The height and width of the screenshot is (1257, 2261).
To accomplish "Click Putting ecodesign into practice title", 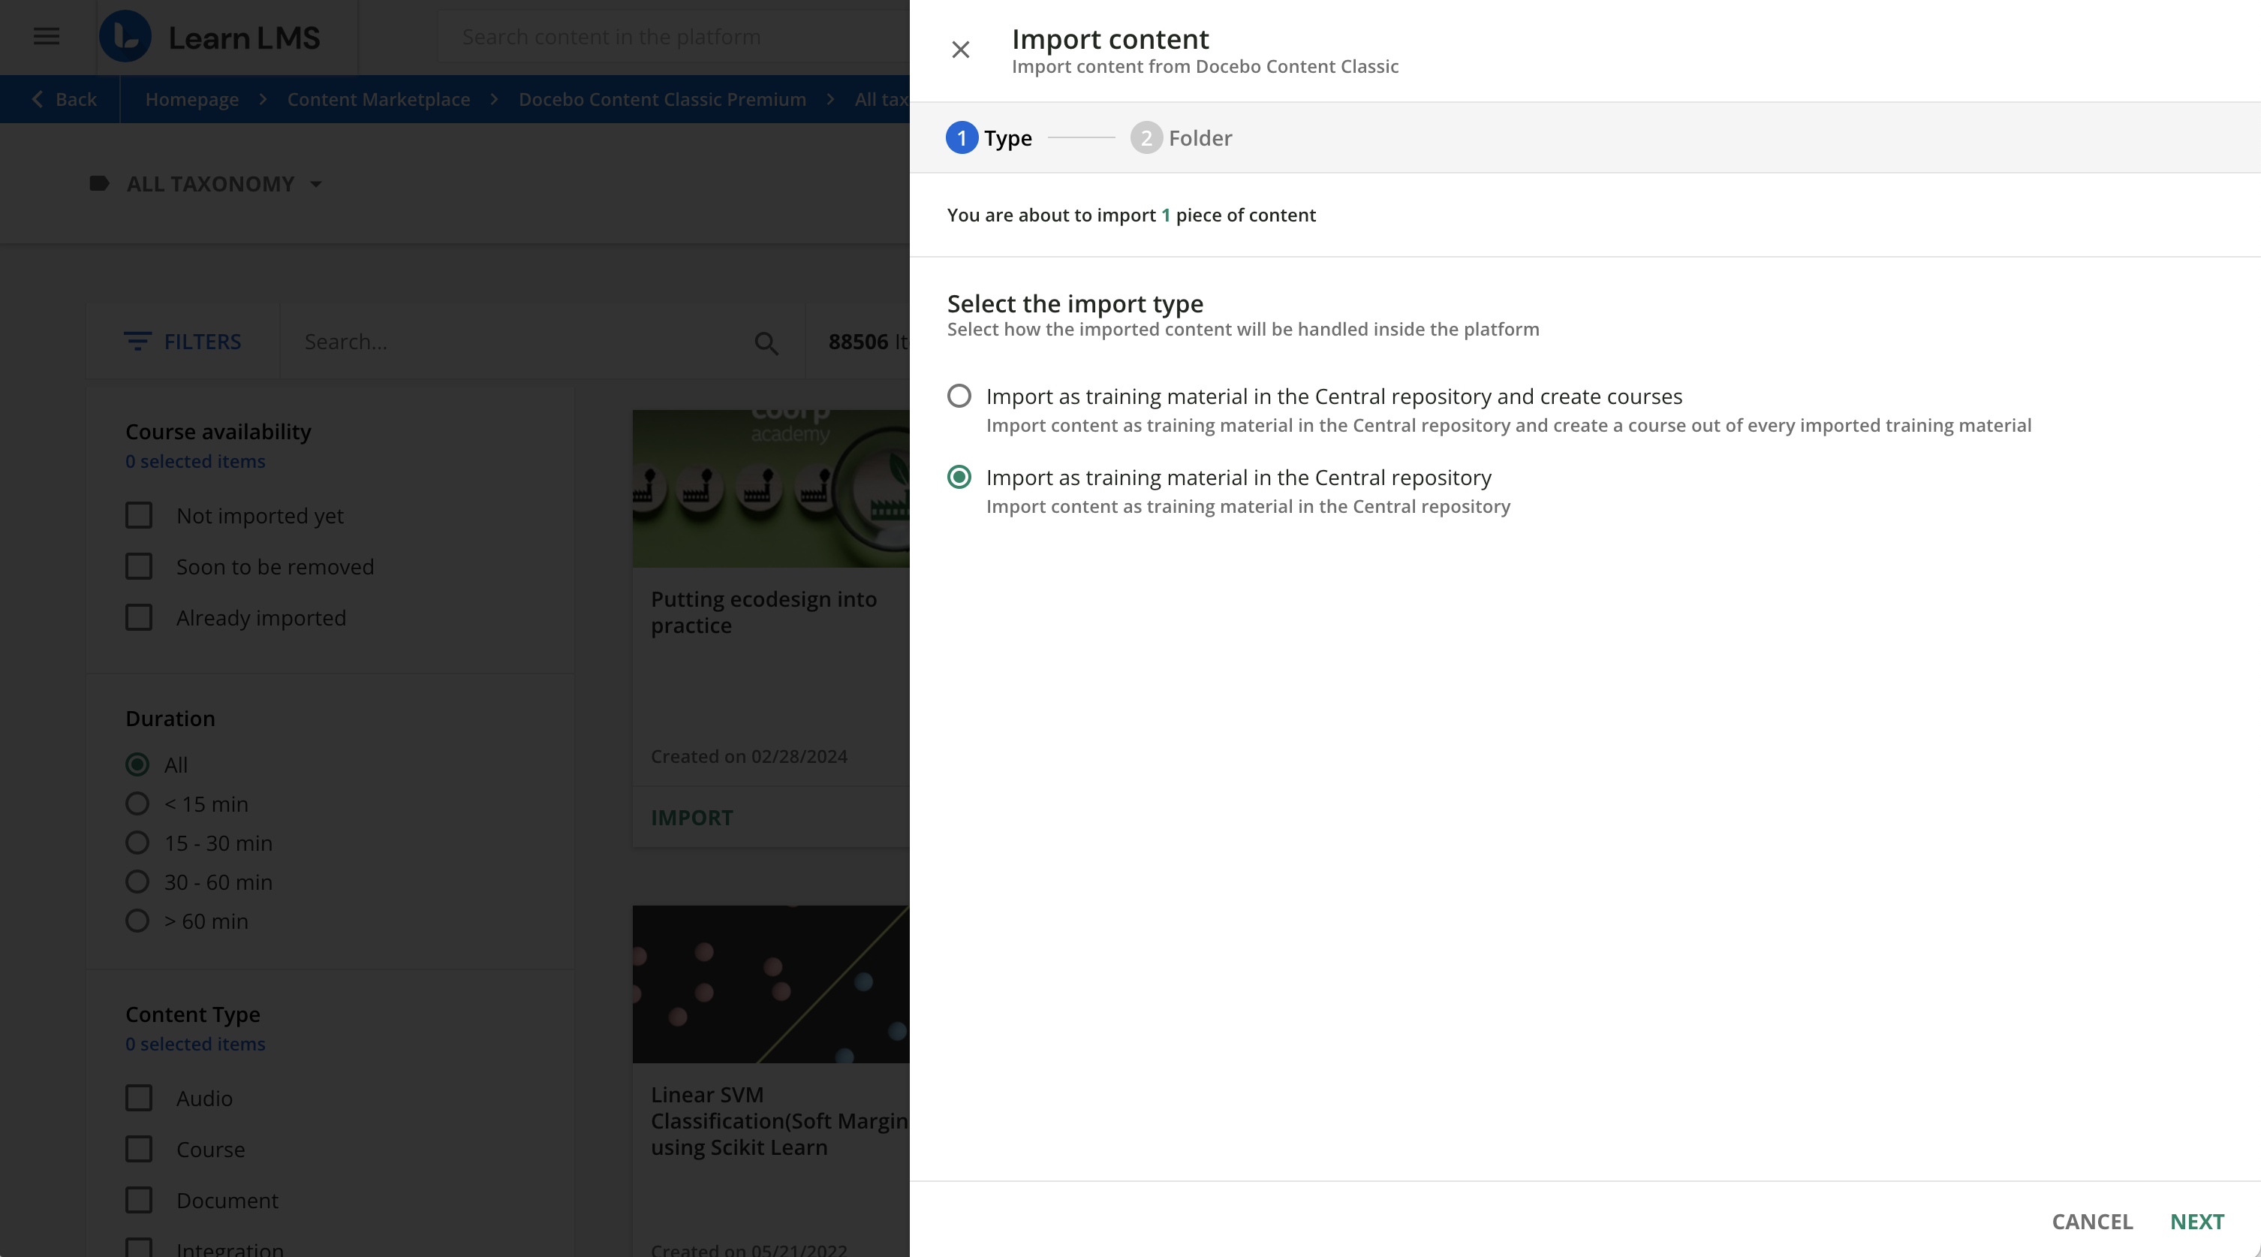I will click(763, 612).
